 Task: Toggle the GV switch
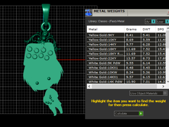pyautogui.click(x=150, y=22)
